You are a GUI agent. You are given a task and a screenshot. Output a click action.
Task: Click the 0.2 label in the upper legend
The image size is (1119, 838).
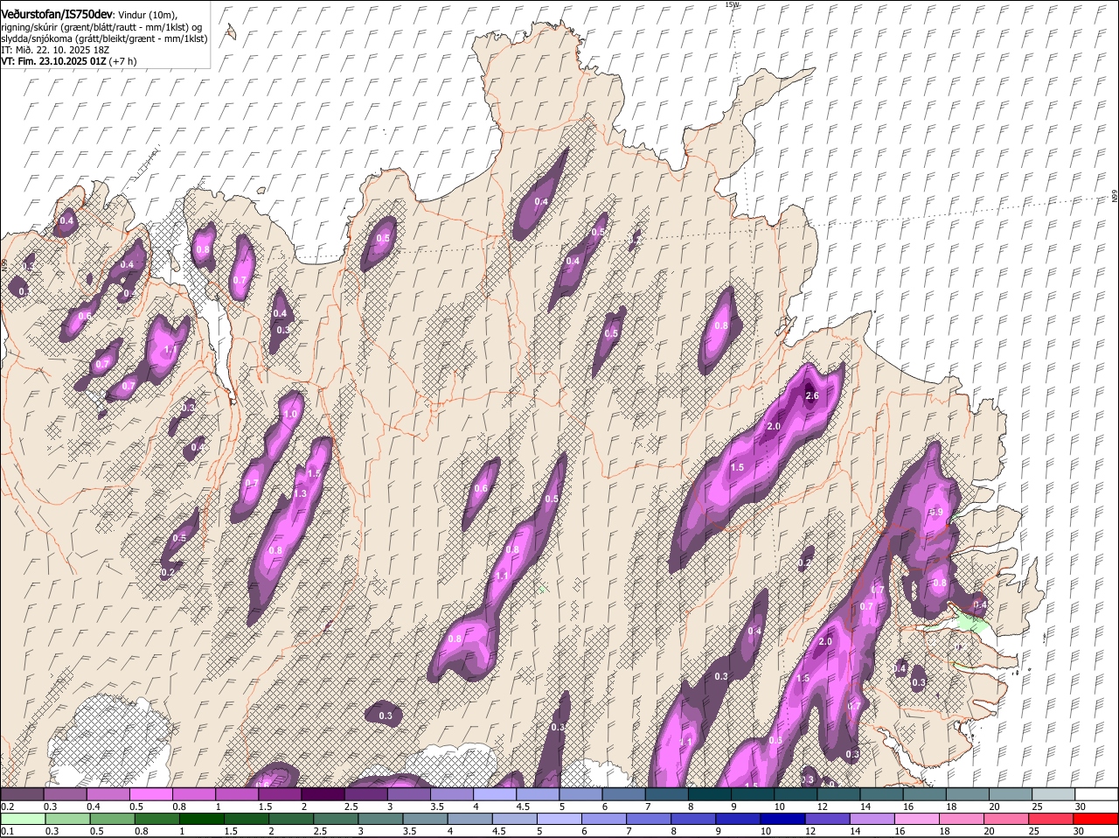coord(7,807)
